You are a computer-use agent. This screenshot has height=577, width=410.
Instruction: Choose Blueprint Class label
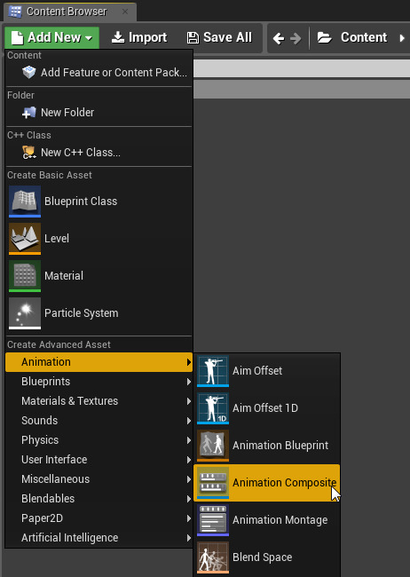coord(81,202)
